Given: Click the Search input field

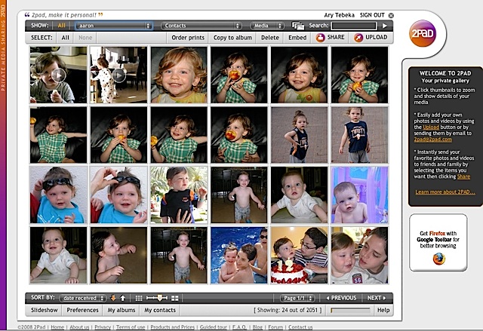Looking at the screenshot, I should pos(354,26).
